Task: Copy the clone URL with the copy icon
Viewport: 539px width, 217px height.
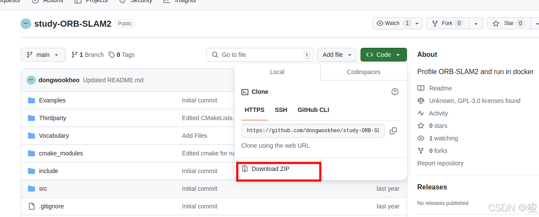Action: 393,131
